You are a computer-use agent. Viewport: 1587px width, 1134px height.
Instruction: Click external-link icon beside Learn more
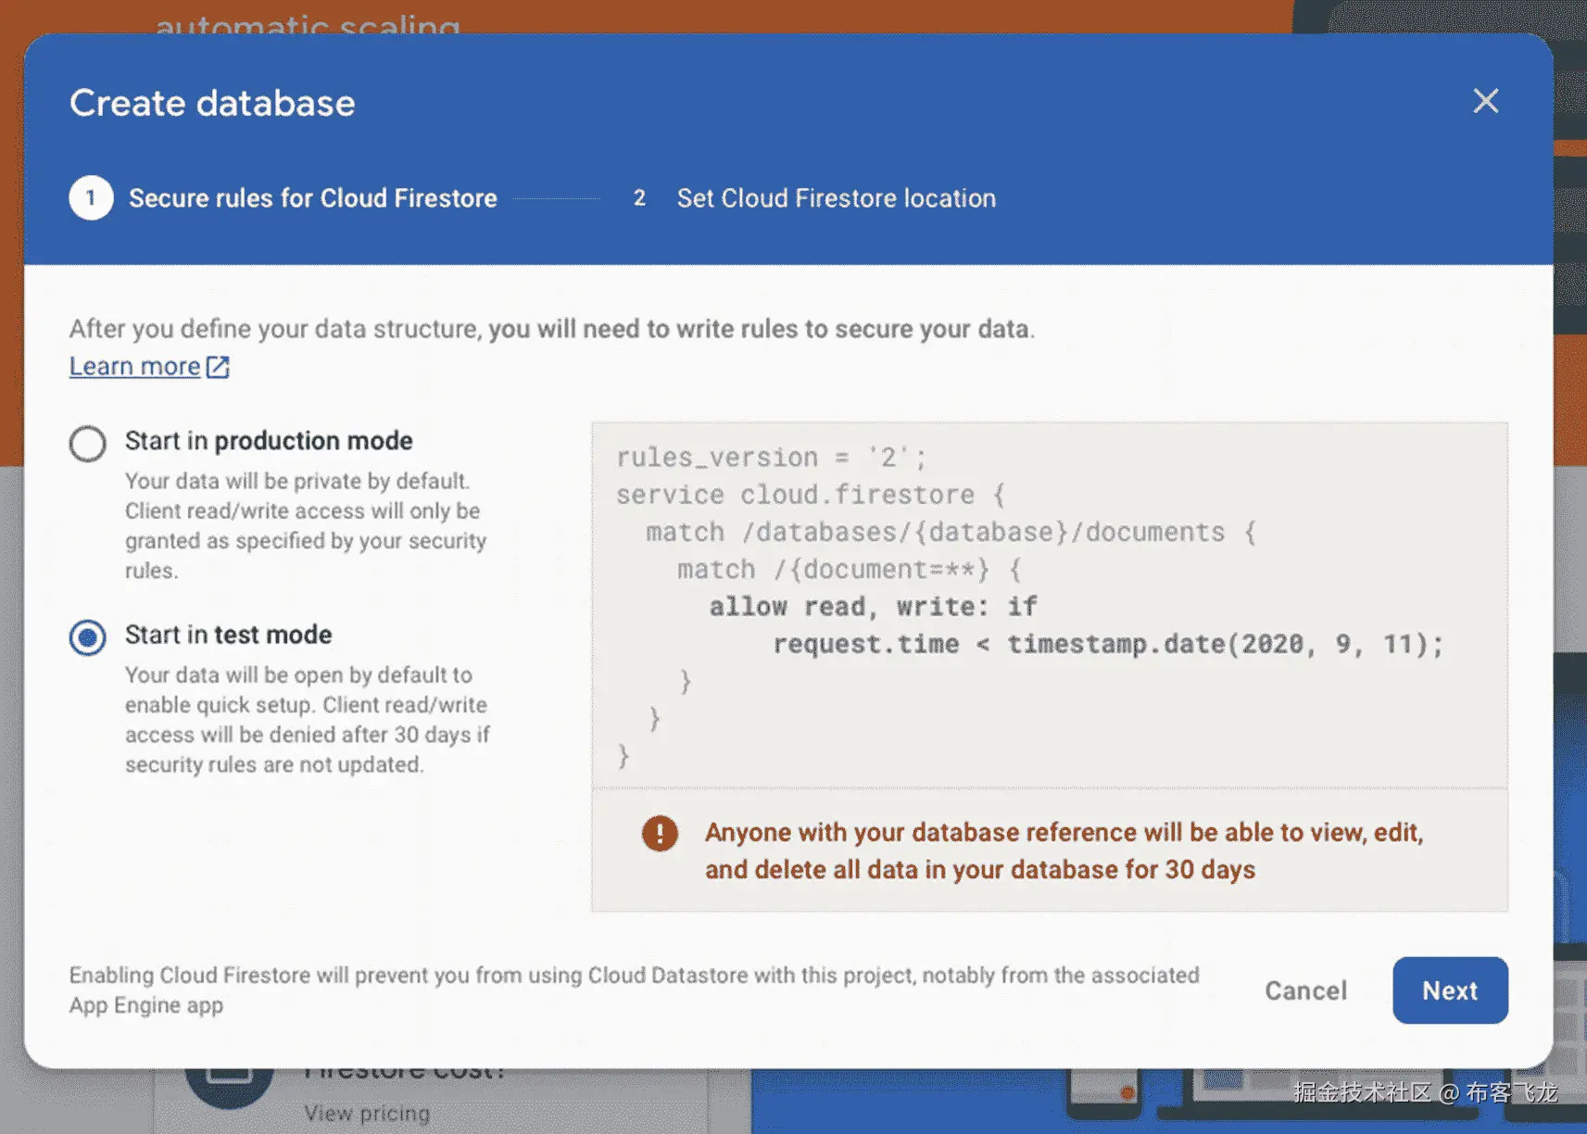click(x=219, y=367)
